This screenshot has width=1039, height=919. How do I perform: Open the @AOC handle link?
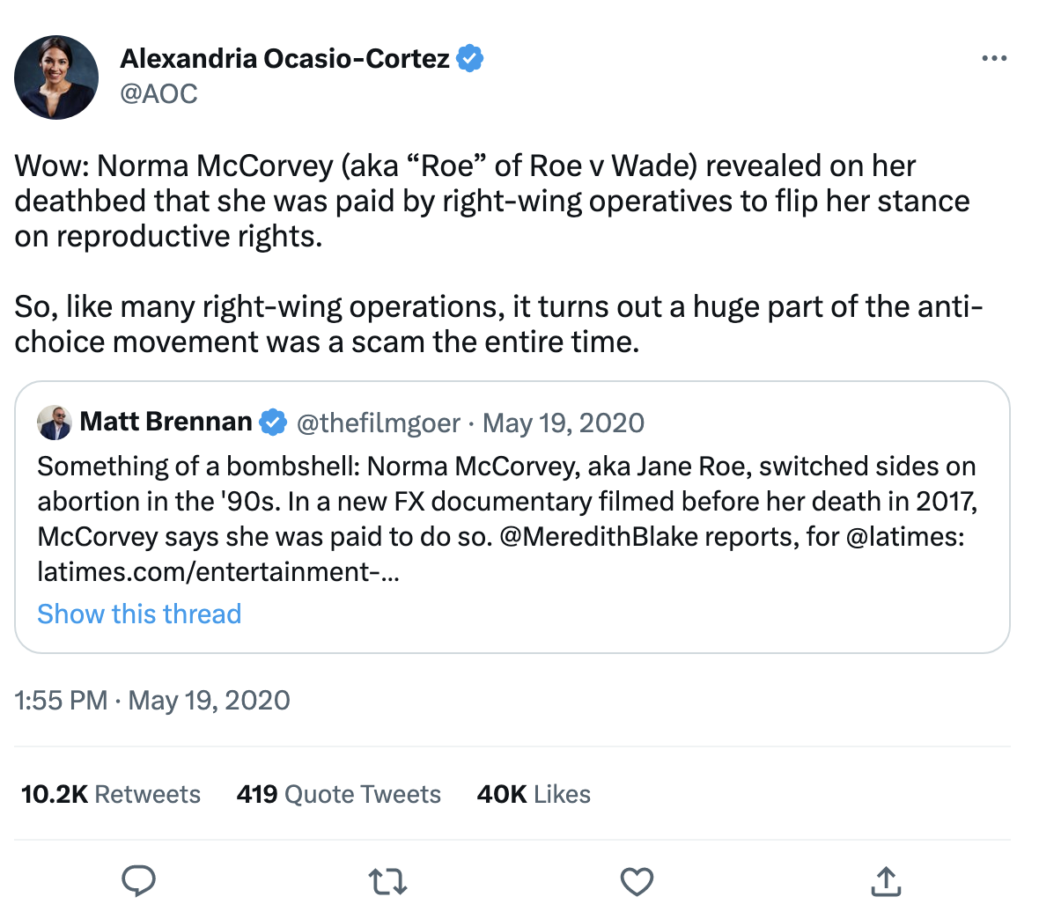(x=158, y=93)
